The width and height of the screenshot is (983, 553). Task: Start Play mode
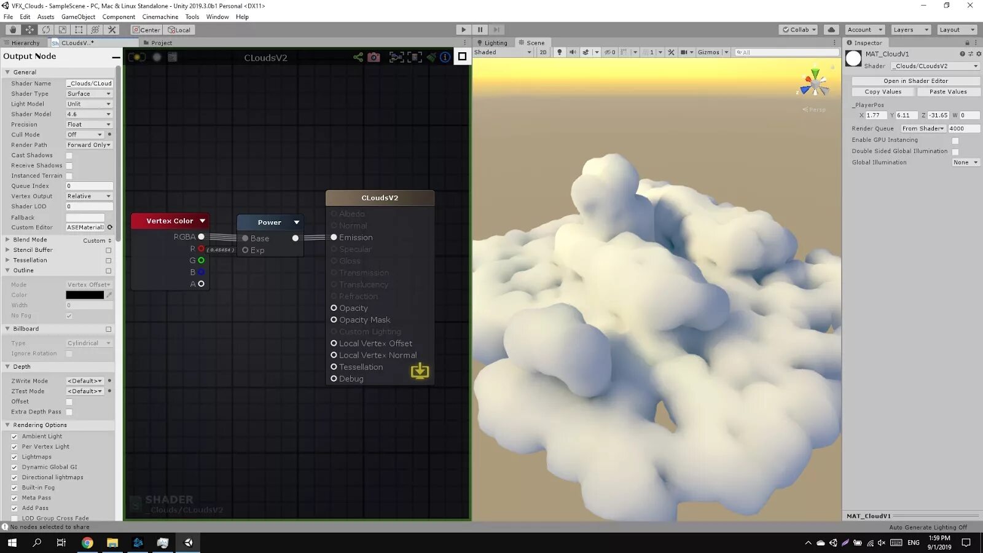(x=464, y=29)
